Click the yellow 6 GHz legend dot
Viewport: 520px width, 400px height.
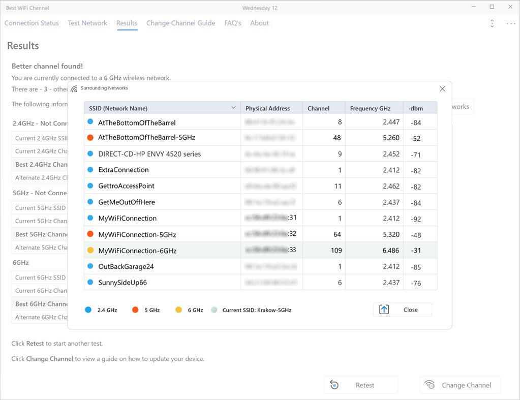pyautogui.click(x=178, y=309)
